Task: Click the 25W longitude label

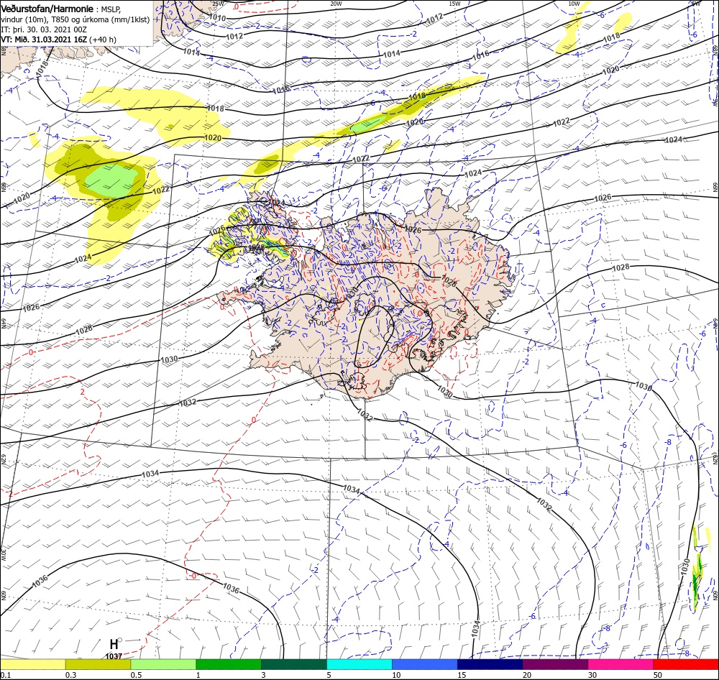Action: click(x=219, y=4)
